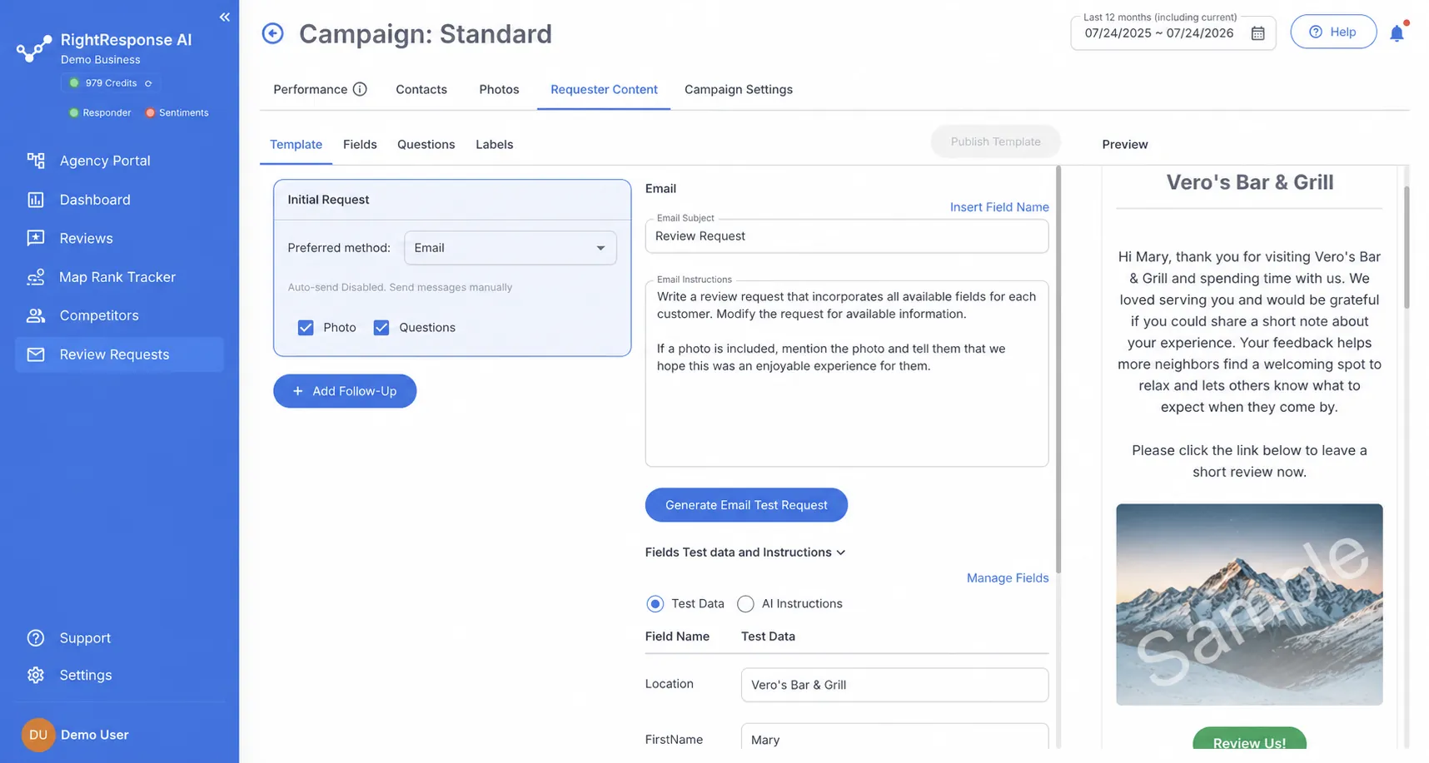1429x763 pixels.
Task: Click the sample mountain photo in preview
Action: 1249,605
